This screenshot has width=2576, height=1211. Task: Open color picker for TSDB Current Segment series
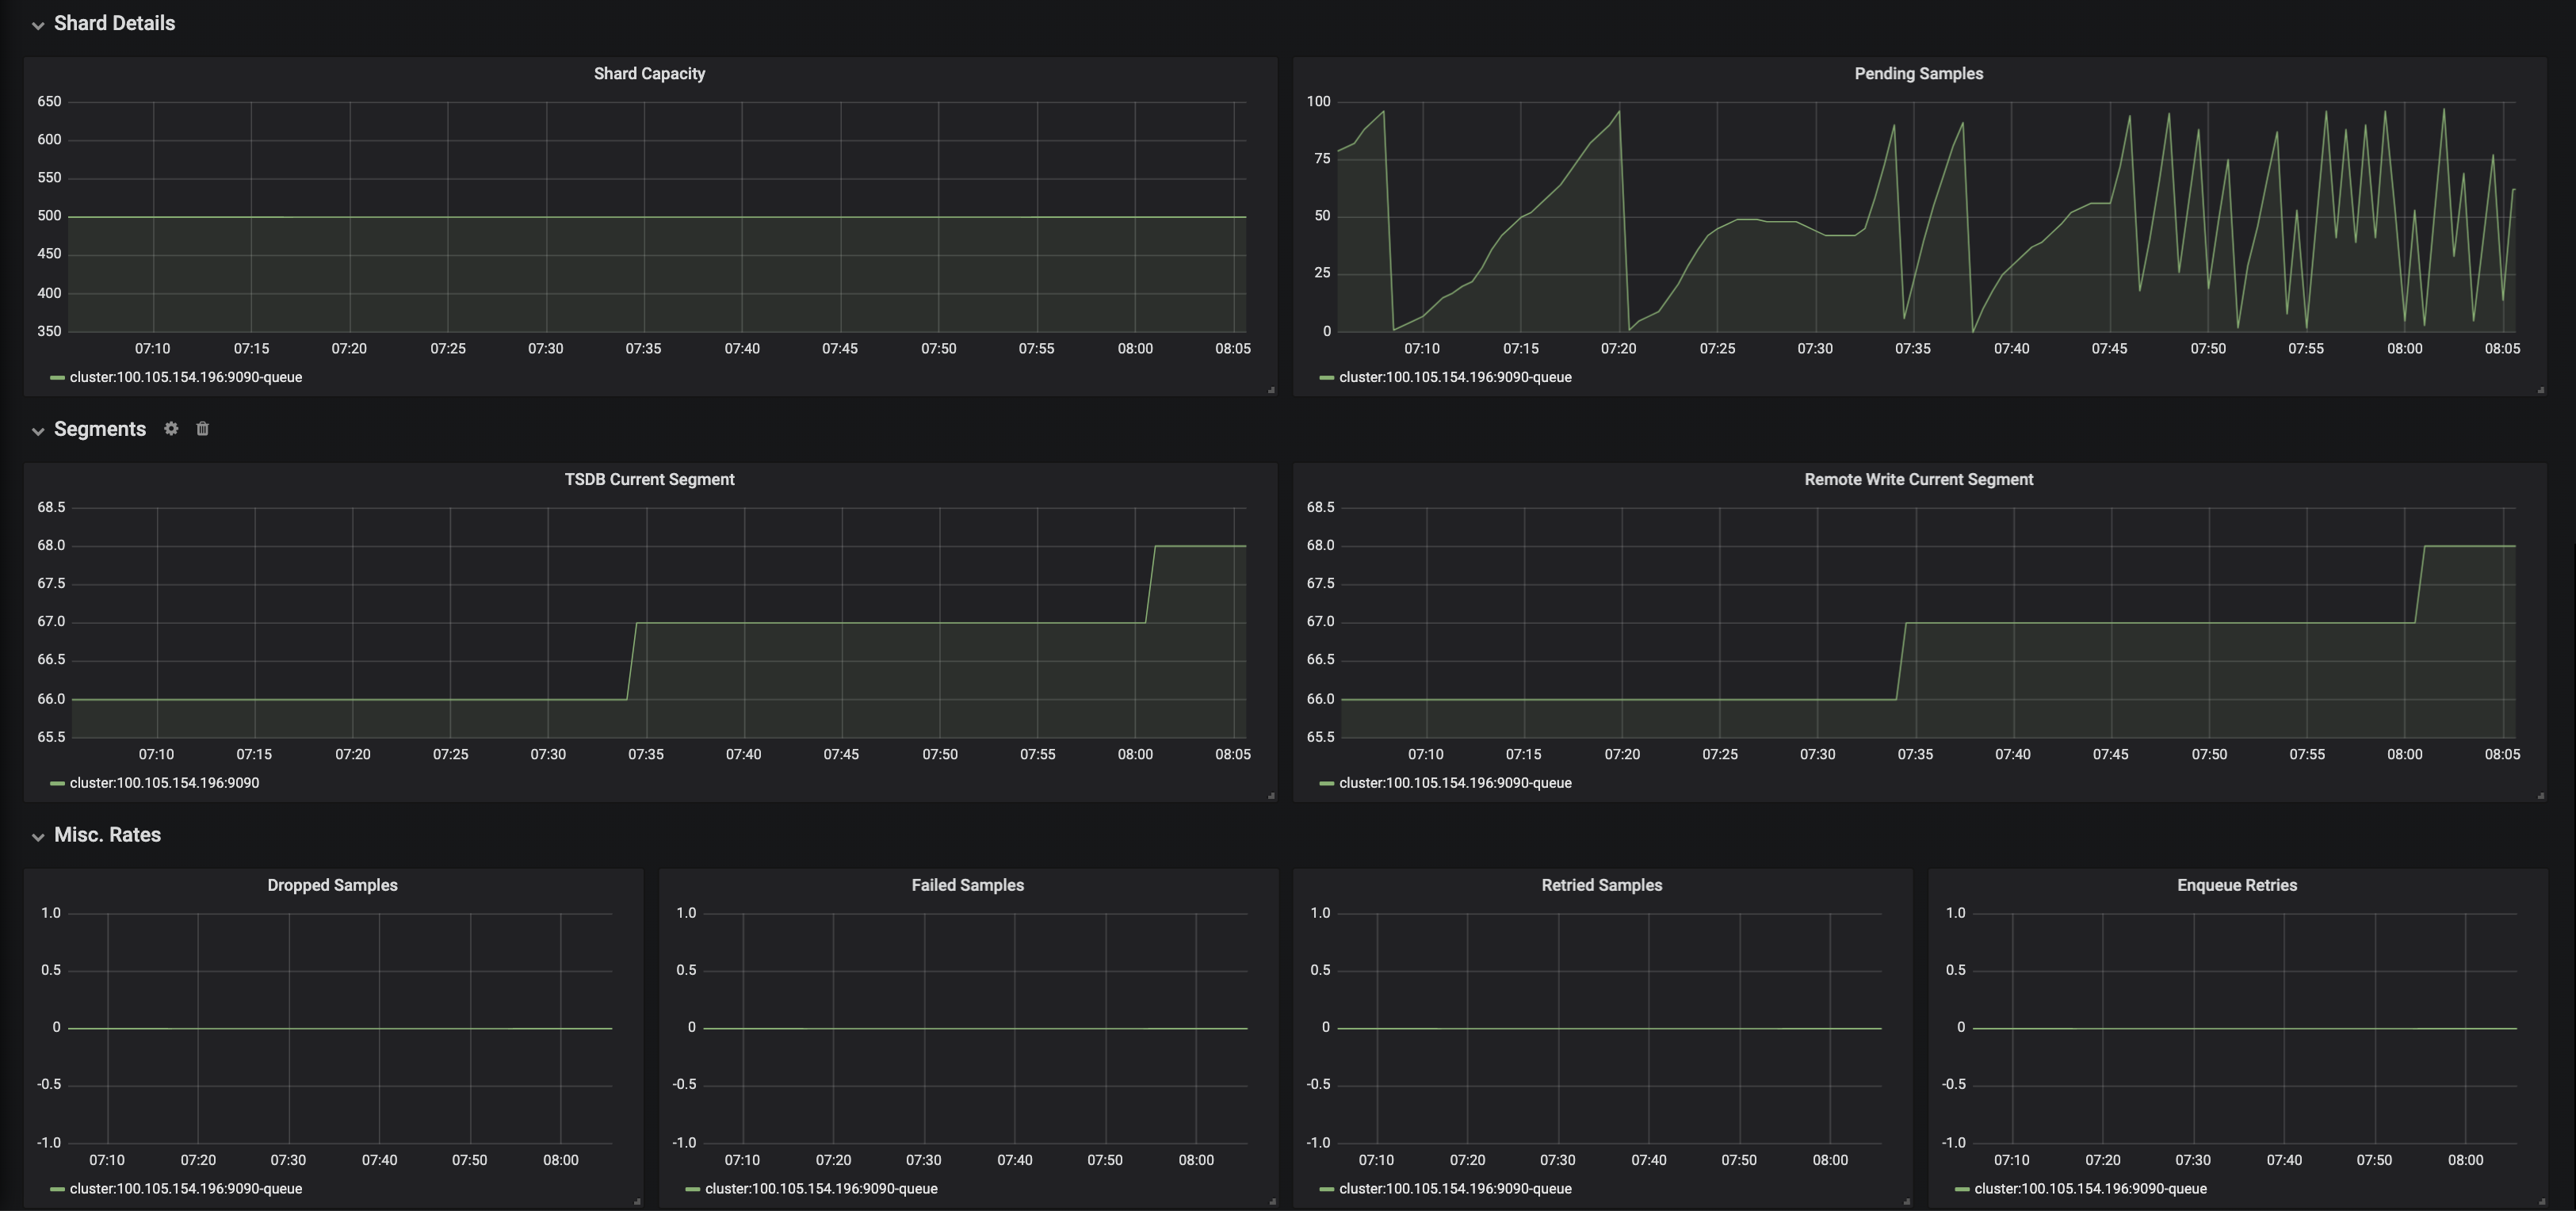click(57, 784)
